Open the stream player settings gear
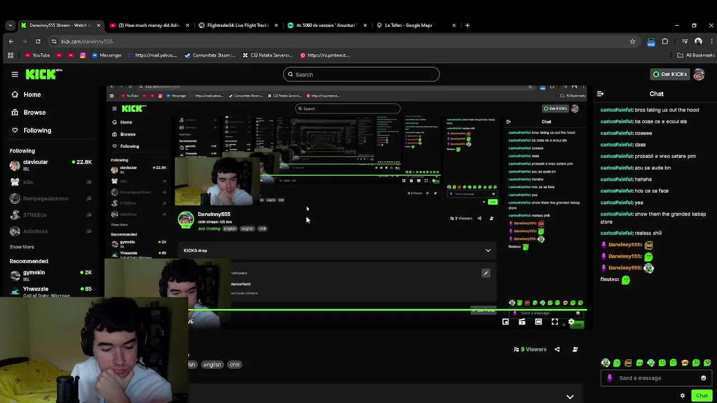The width and height of the screenshot is (717, 403). pos(571,322)
